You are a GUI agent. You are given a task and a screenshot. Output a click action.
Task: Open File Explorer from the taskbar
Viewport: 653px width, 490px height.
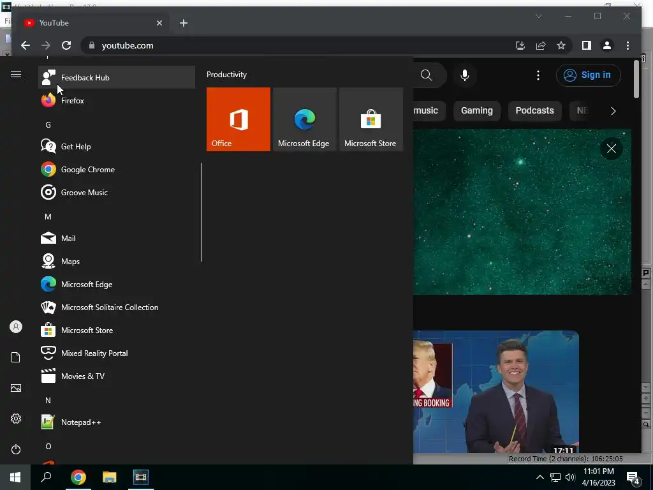click(x=110, y=477)
